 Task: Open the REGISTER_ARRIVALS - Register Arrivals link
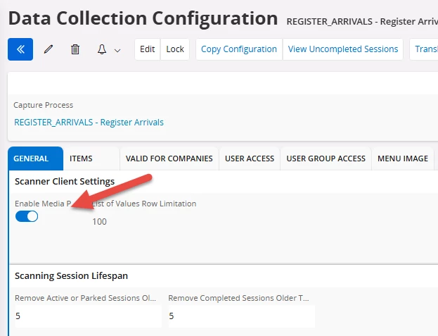click(89, 122)
